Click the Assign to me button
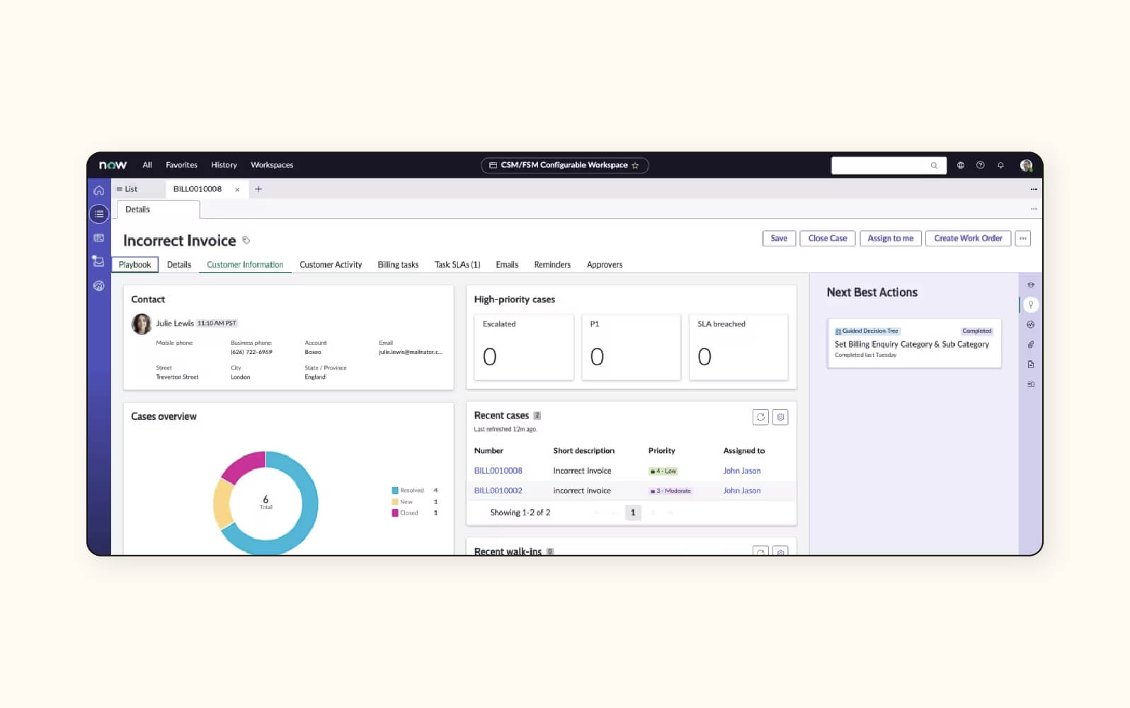Viewport: 1130px width, 708px height. (x=891, y=239)
